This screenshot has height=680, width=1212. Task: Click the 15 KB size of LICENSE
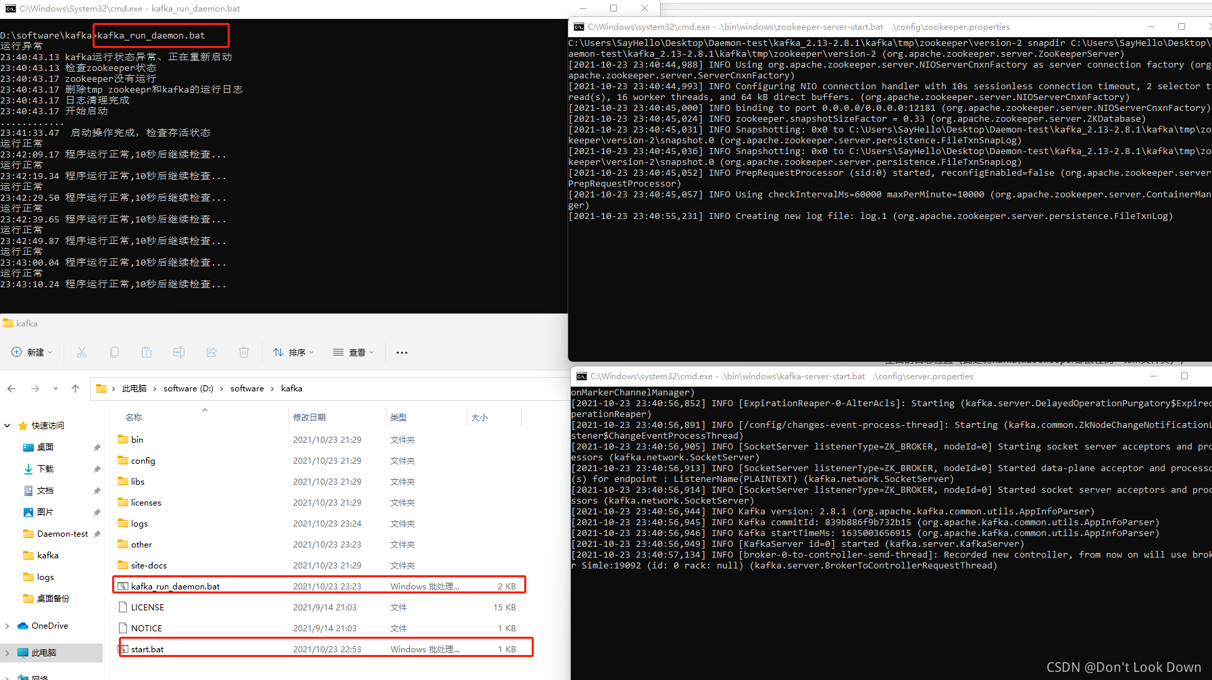pos(505,607)
